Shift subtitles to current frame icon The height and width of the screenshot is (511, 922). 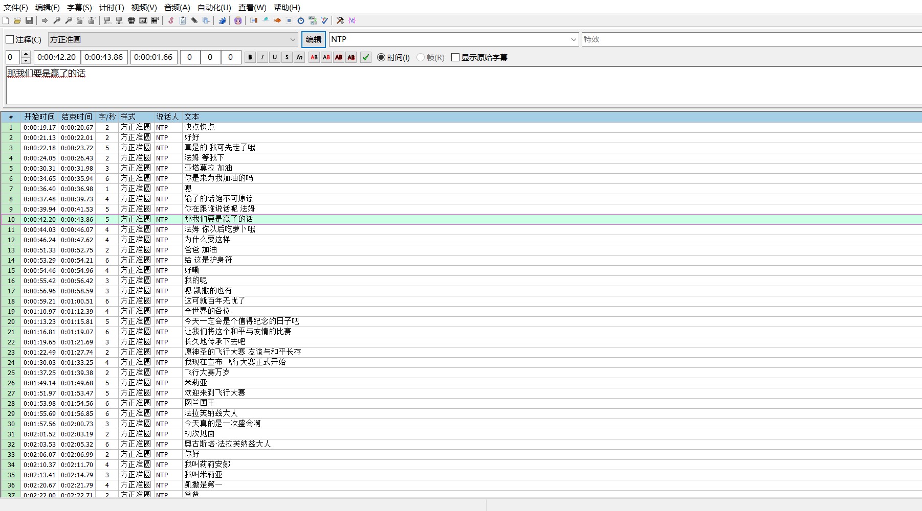pos(155,20)
